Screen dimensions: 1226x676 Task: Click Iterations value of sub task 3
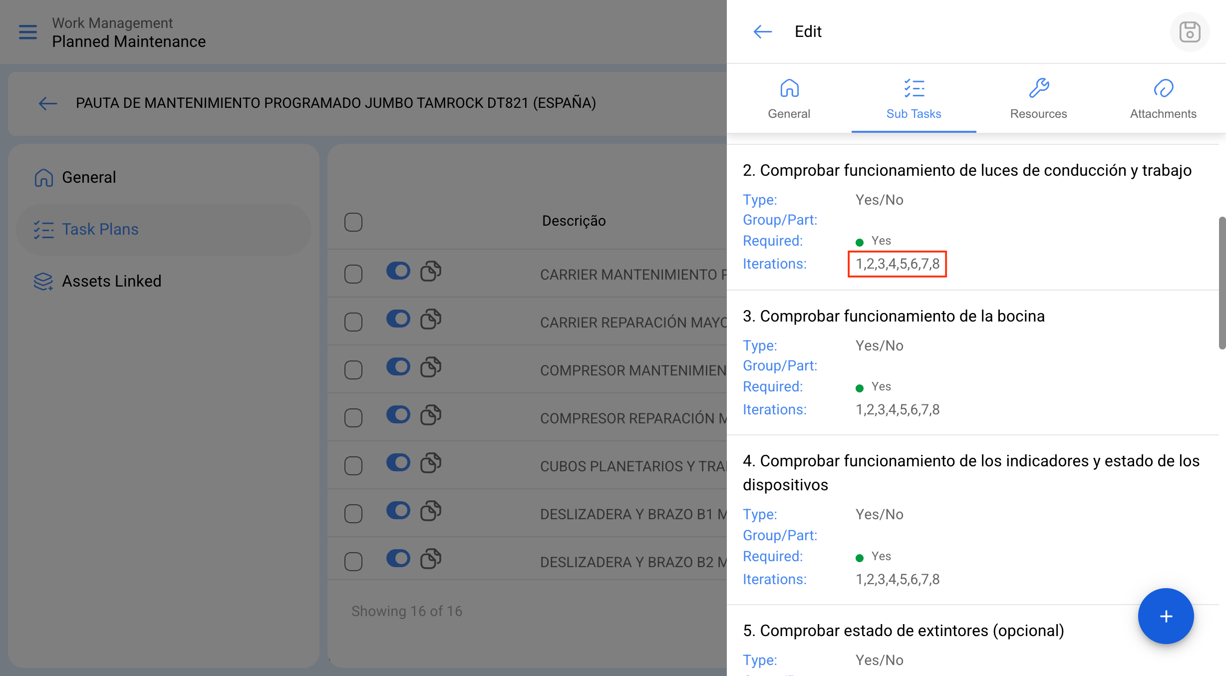click(898, 409)
